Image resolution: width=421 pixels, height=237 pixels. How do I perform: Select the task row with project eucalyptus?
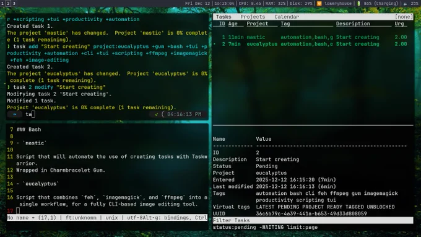click(313, 44)
